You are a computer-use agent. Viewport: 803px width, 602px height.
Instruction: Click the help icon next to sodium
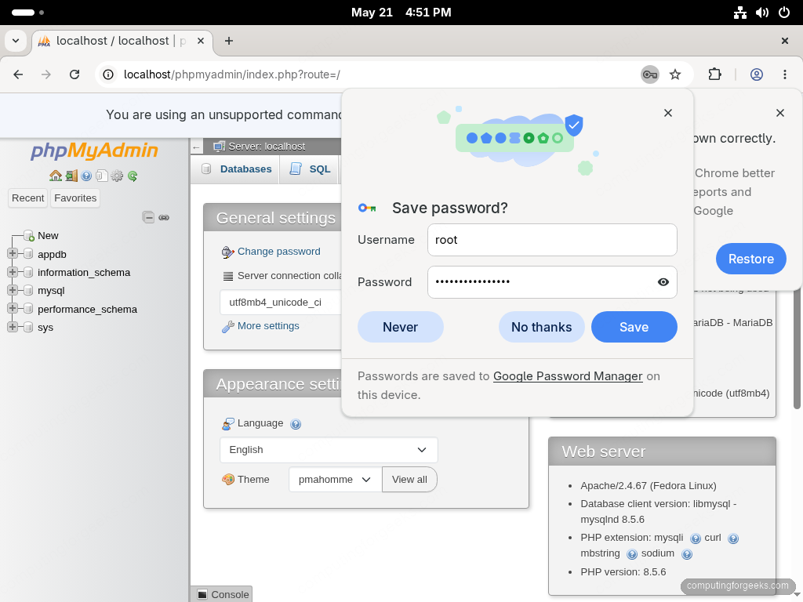point(687,554)
